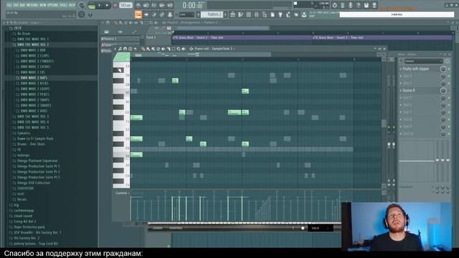Screen dimensions: 459x258
Task: Open the mixer view icon
Action: 257,14
